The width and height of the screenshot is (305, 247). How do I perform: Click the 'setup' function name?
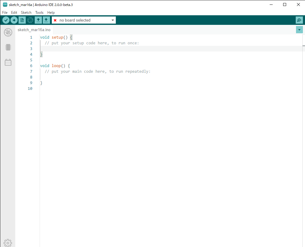coord(57,37)
